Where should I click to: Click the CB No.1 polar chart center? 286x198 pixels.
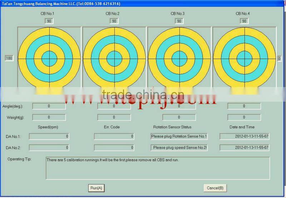point(49,58)
